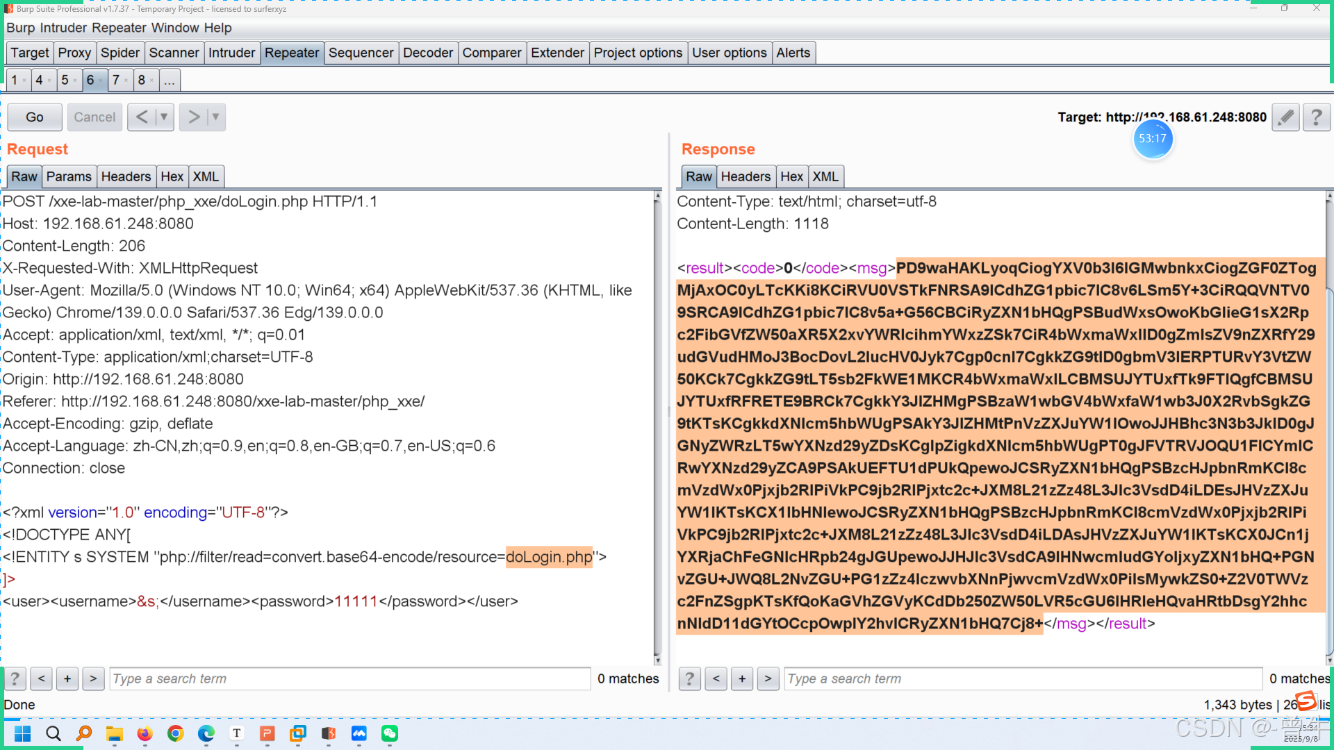Expand the forward history dropdown arrow
Image resolution: width=1334 pixels, height=750 pixels.
(215, 117)
